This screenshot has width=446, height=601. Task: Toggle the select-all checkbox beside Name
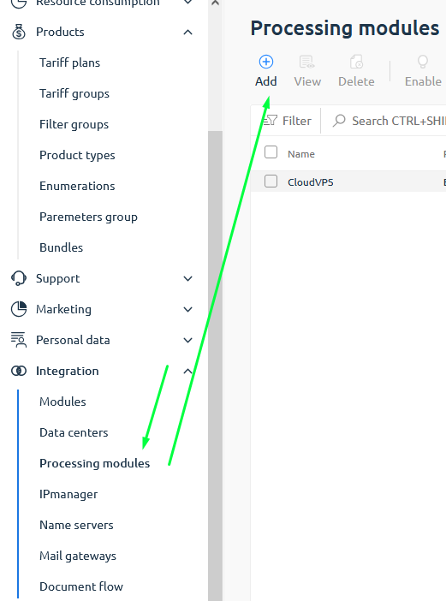(271, 152)
